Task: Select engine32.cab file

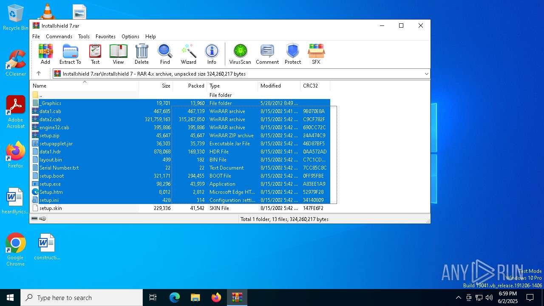Action: tap(180, 127)
